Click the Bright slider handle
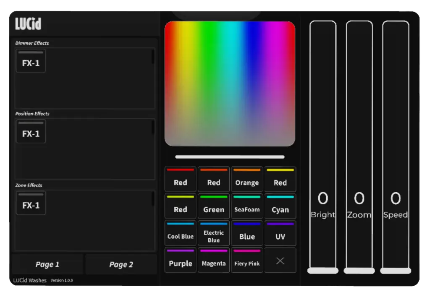Screen dimensions: 430x292 (x=323, y=271)
